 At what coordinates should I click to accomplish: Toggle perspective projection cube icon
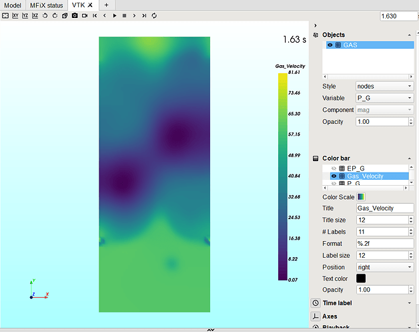coord(65,16)
